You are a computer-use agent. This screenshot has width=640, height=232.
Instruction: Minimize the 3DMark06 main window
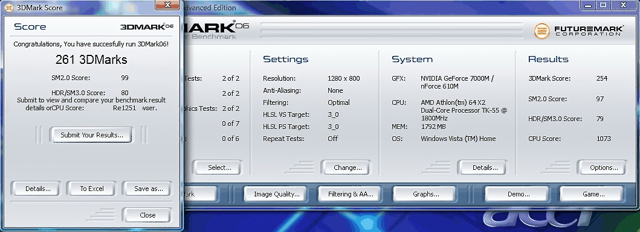coord(588,5)
